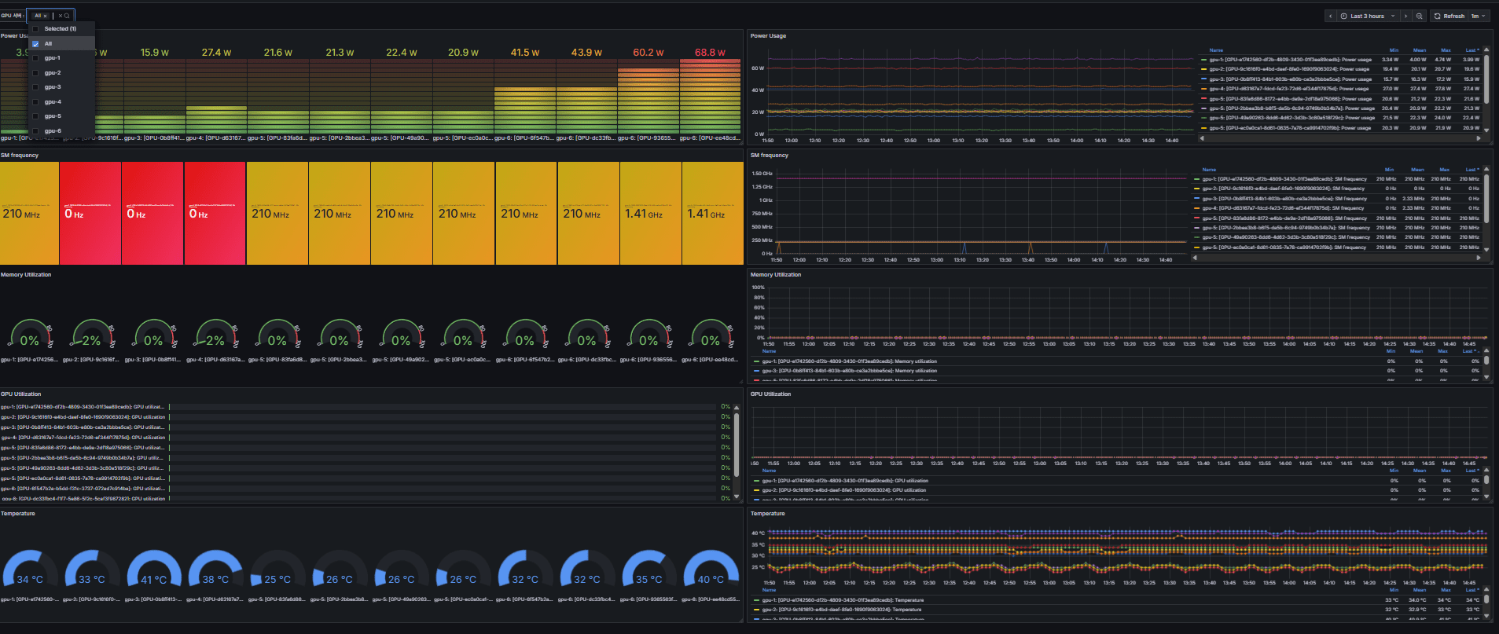Uncheck the All option checkbox
The height and width of the screenshot is (634, 1499).
(35, 44)
